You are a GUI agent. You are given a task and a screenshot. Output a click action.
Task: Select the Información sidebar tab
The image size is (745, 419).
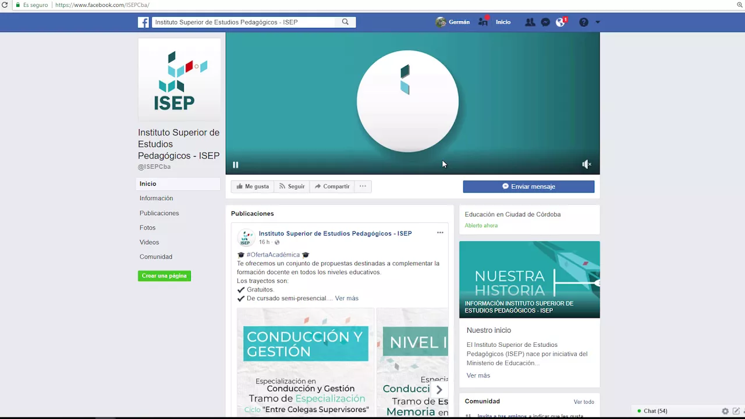click(156, 198)
